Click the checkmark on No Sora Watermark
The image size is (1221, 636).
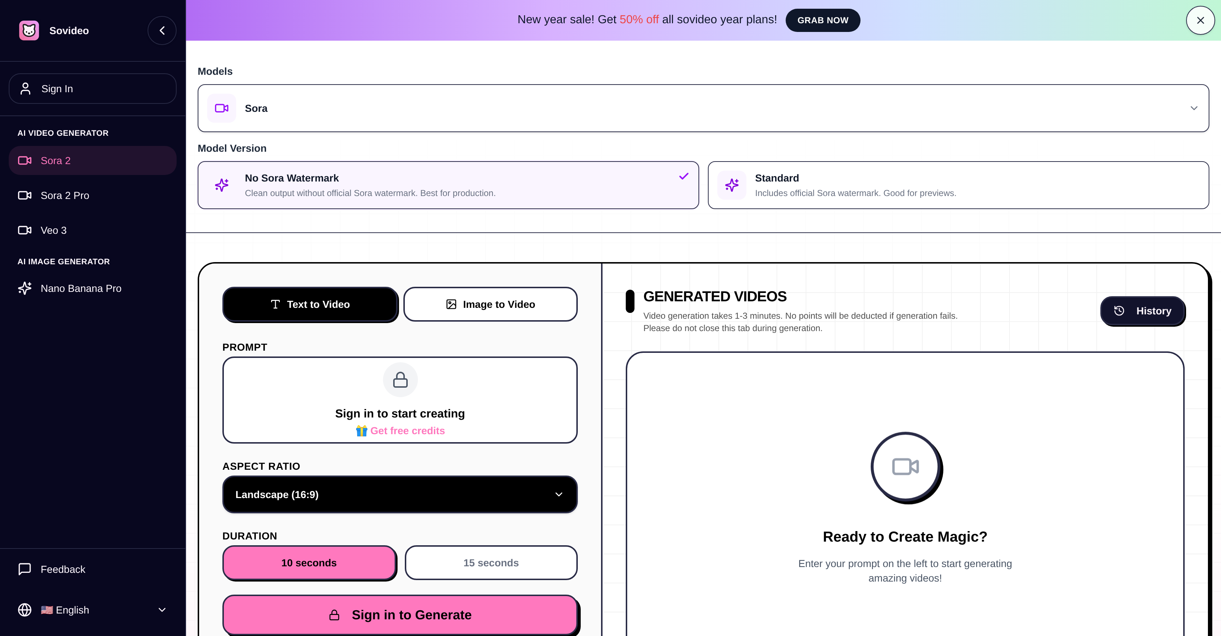tap(684, 177)
